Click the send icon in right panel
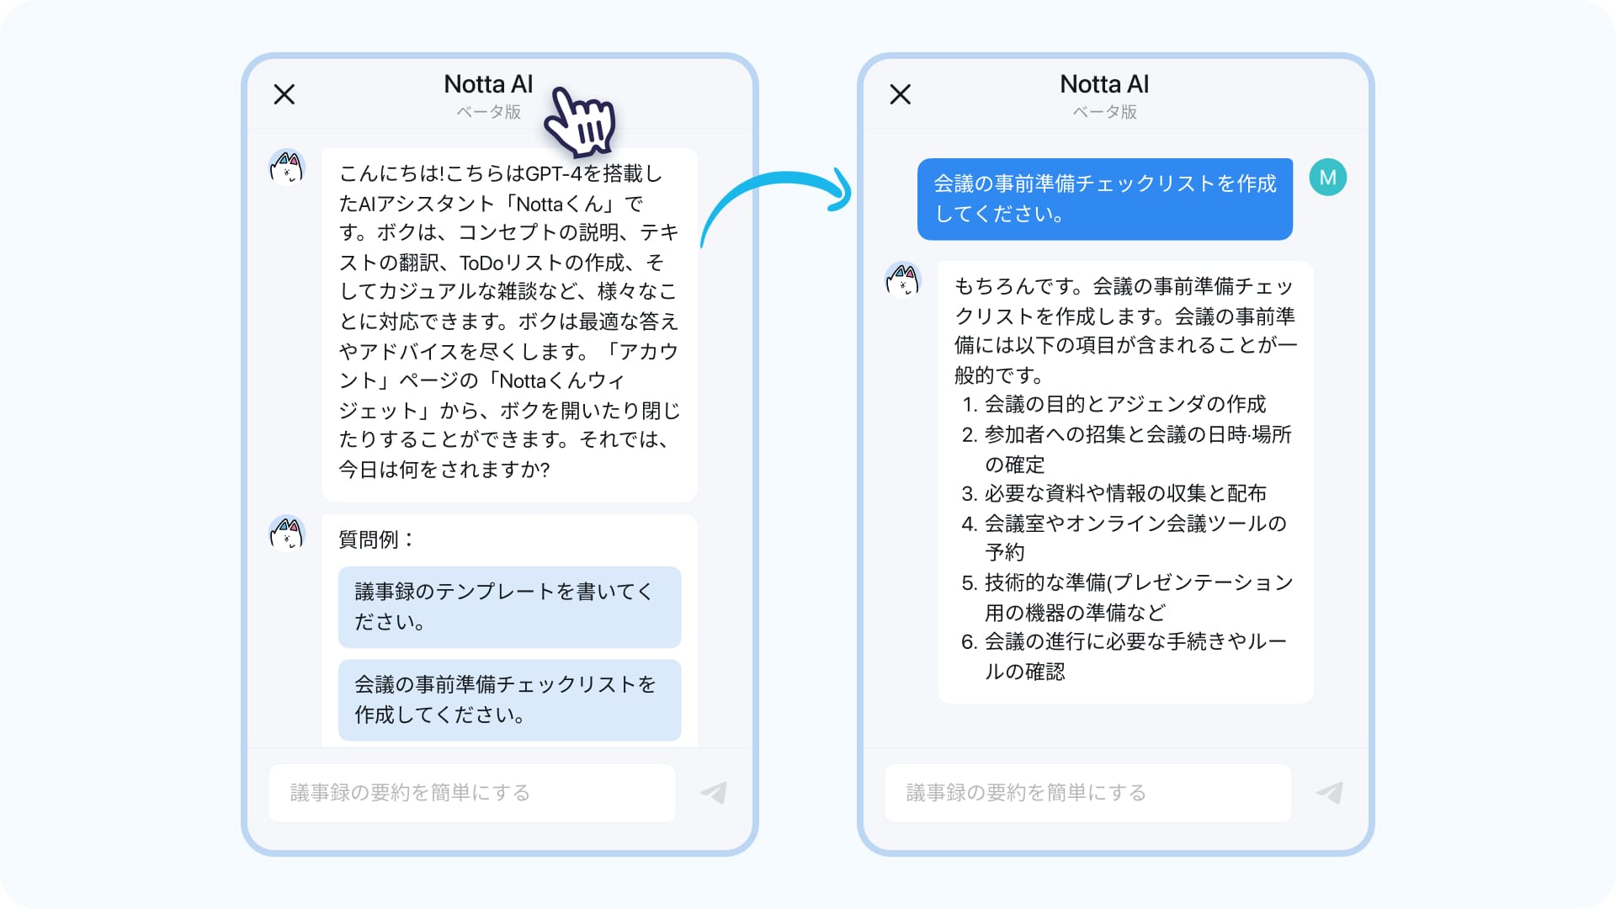Screen dimensions: 1616x909 click(x=1330, y=792)
